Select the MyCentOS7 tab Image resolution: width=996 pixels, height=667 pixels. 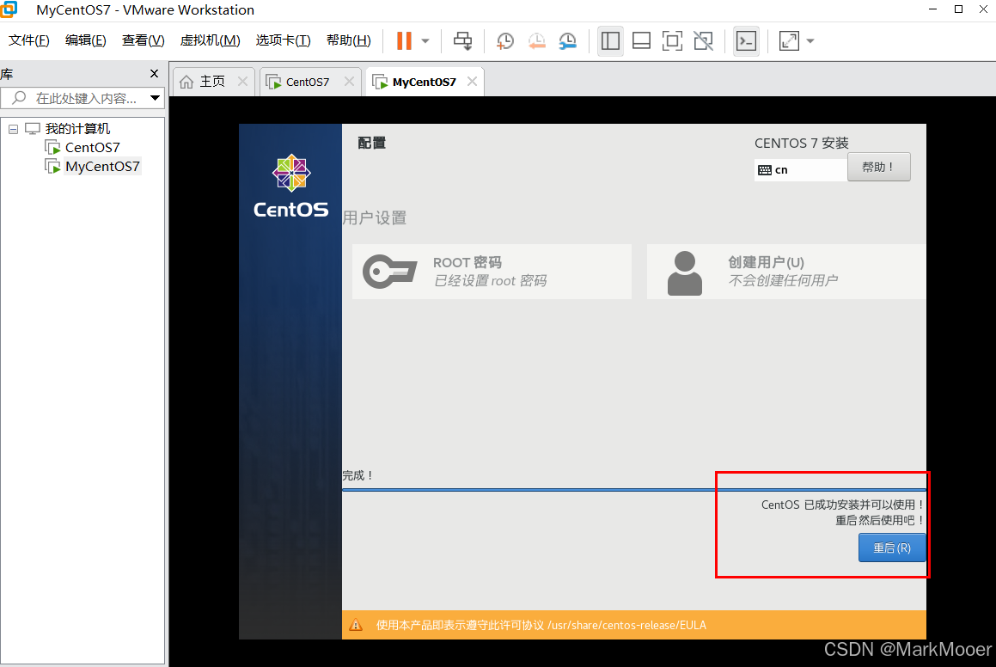[x=424, y=82]
